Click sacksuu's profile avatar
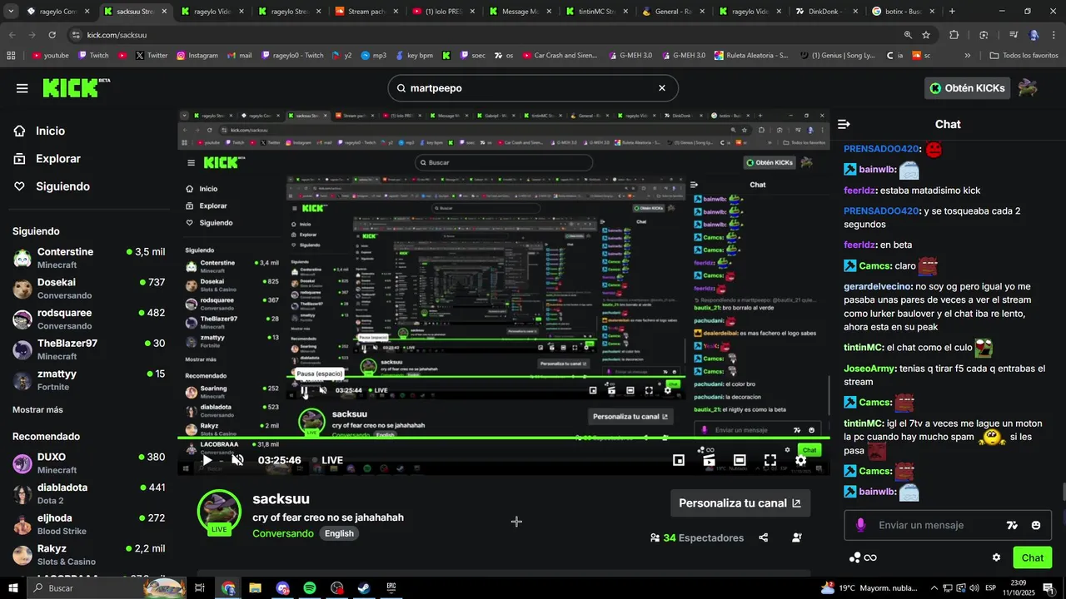 (219, 511)
